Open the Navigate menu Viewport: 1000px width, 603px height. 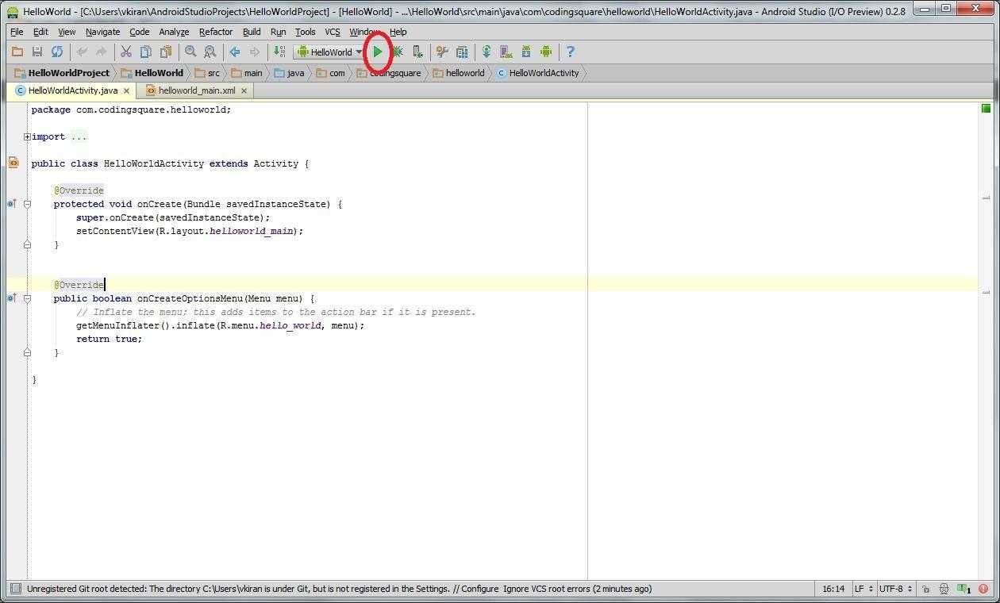(102, 32)
